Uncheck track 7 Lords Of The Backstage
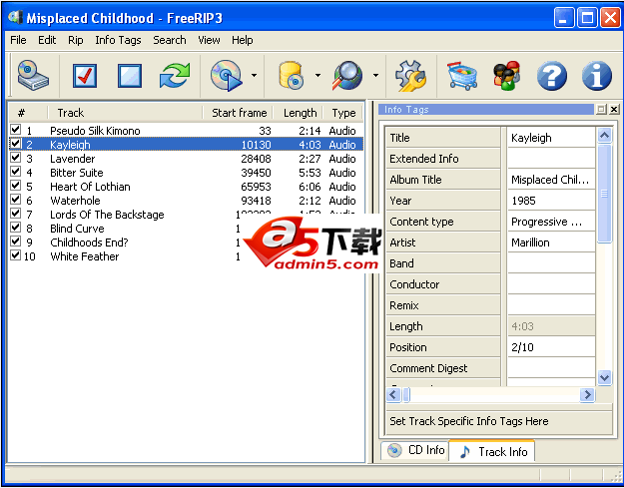The image size is (624, 488). tap(16, 213)
